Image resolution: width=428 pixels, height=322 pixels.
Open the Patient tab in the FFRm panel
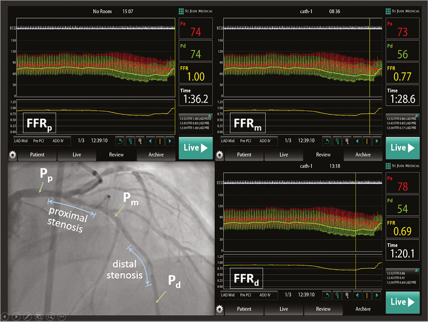[x=244, y=154]
